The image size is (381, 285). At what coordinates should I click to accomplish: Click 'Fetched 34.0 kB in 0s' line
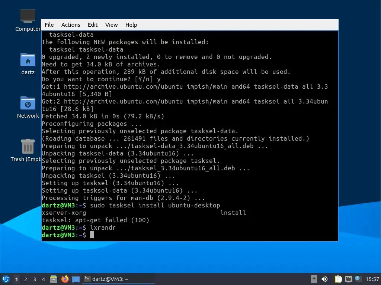coord(103,116)
